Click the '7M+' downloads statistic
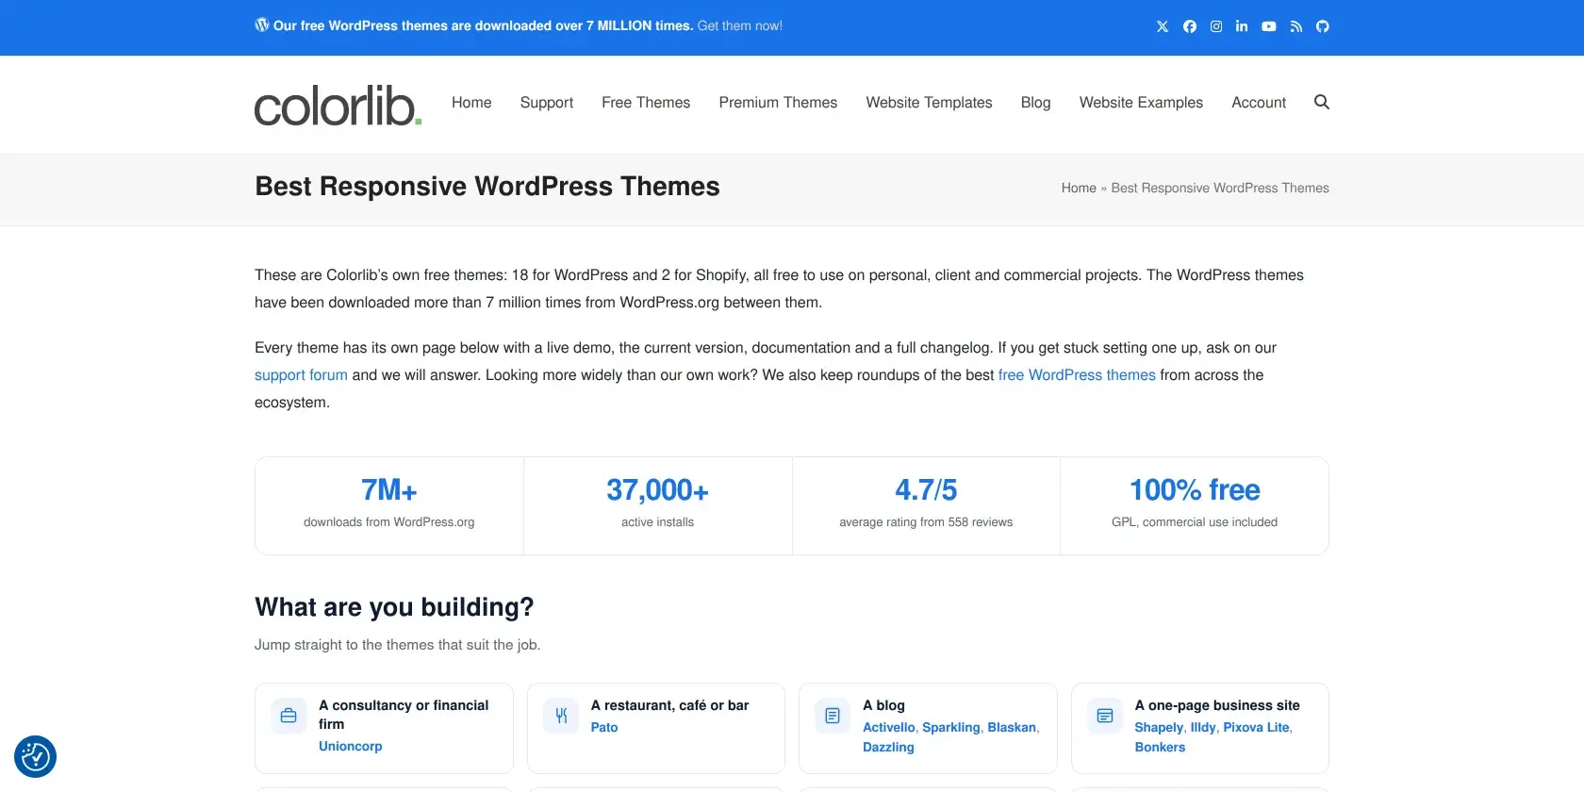 coord(389,490)
